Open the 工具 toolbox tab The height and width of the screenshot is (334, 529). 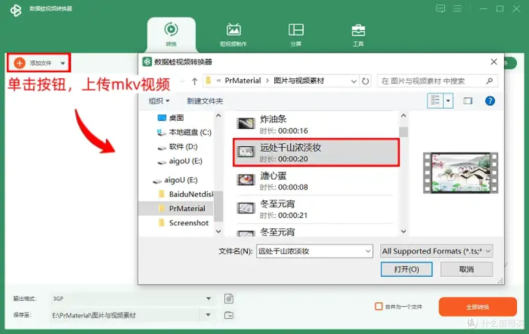[x=358, y=34]
